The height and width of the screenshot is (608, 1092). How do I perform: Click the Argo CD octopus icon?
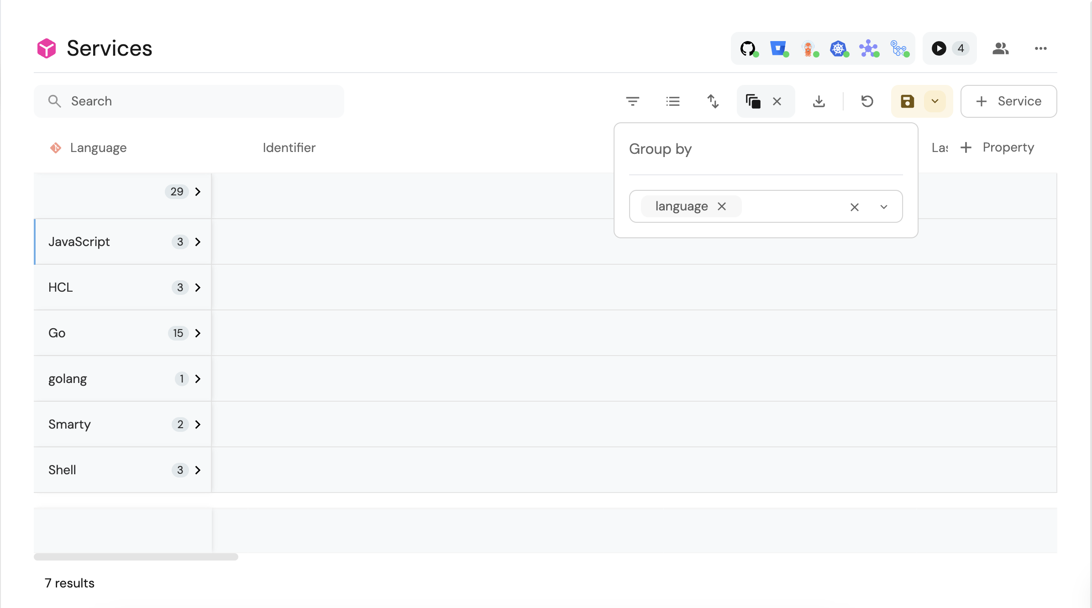pos(808,48)
